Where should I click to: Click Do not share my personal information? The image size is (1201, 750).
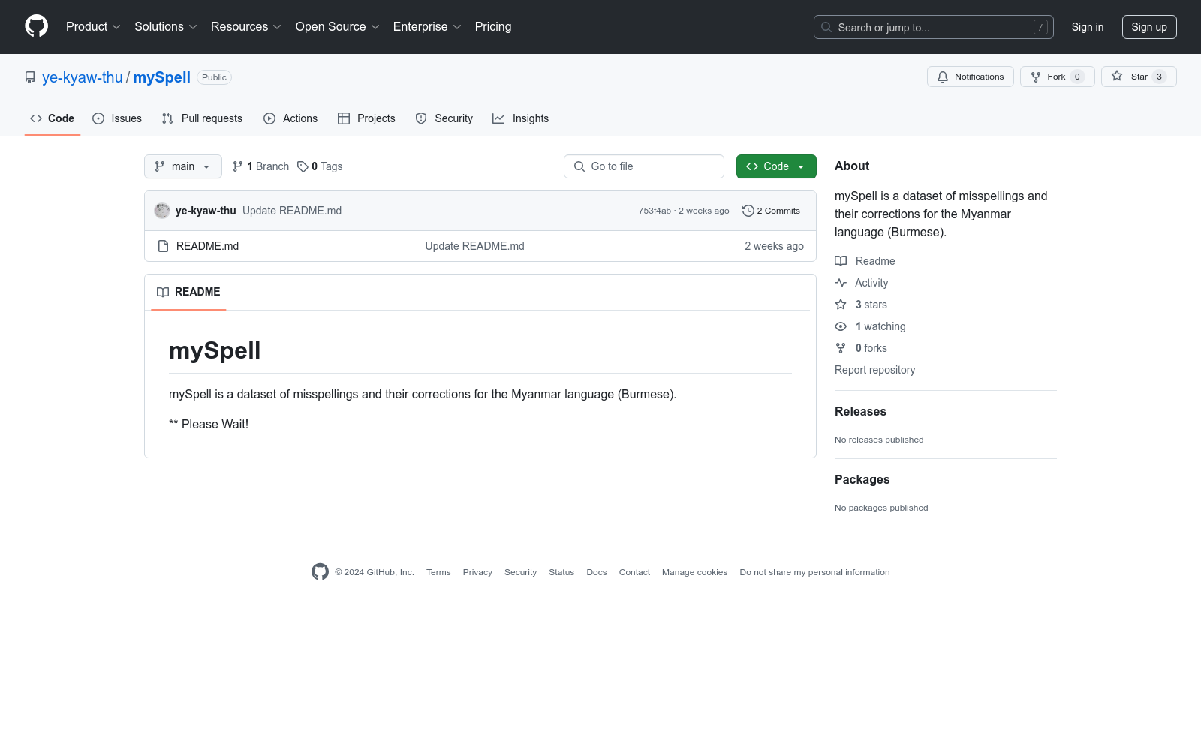(814, 572)
